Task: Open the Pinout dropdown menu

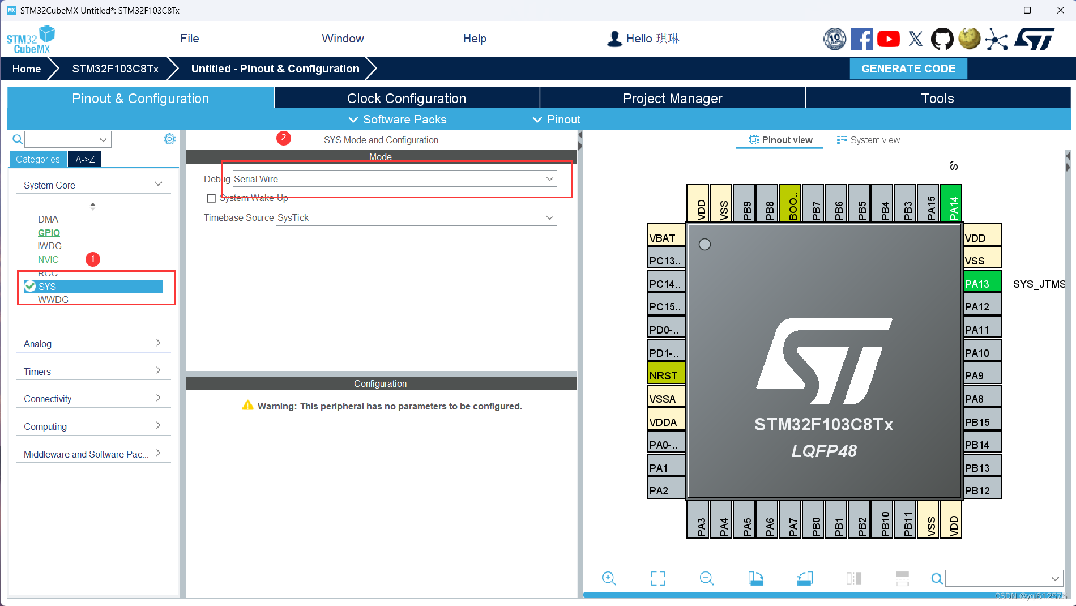Action: [x=557, y=120]
